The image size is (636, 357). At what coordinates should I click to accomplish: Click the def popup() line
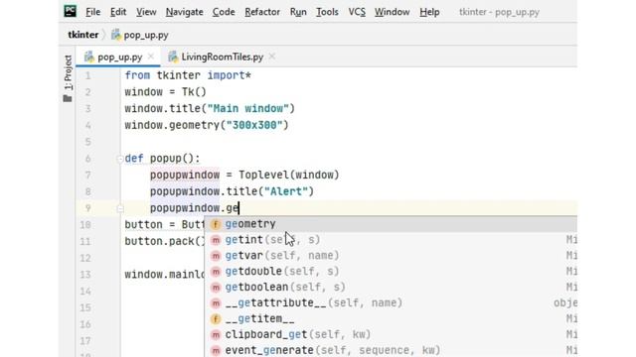(x=162, y=159)
